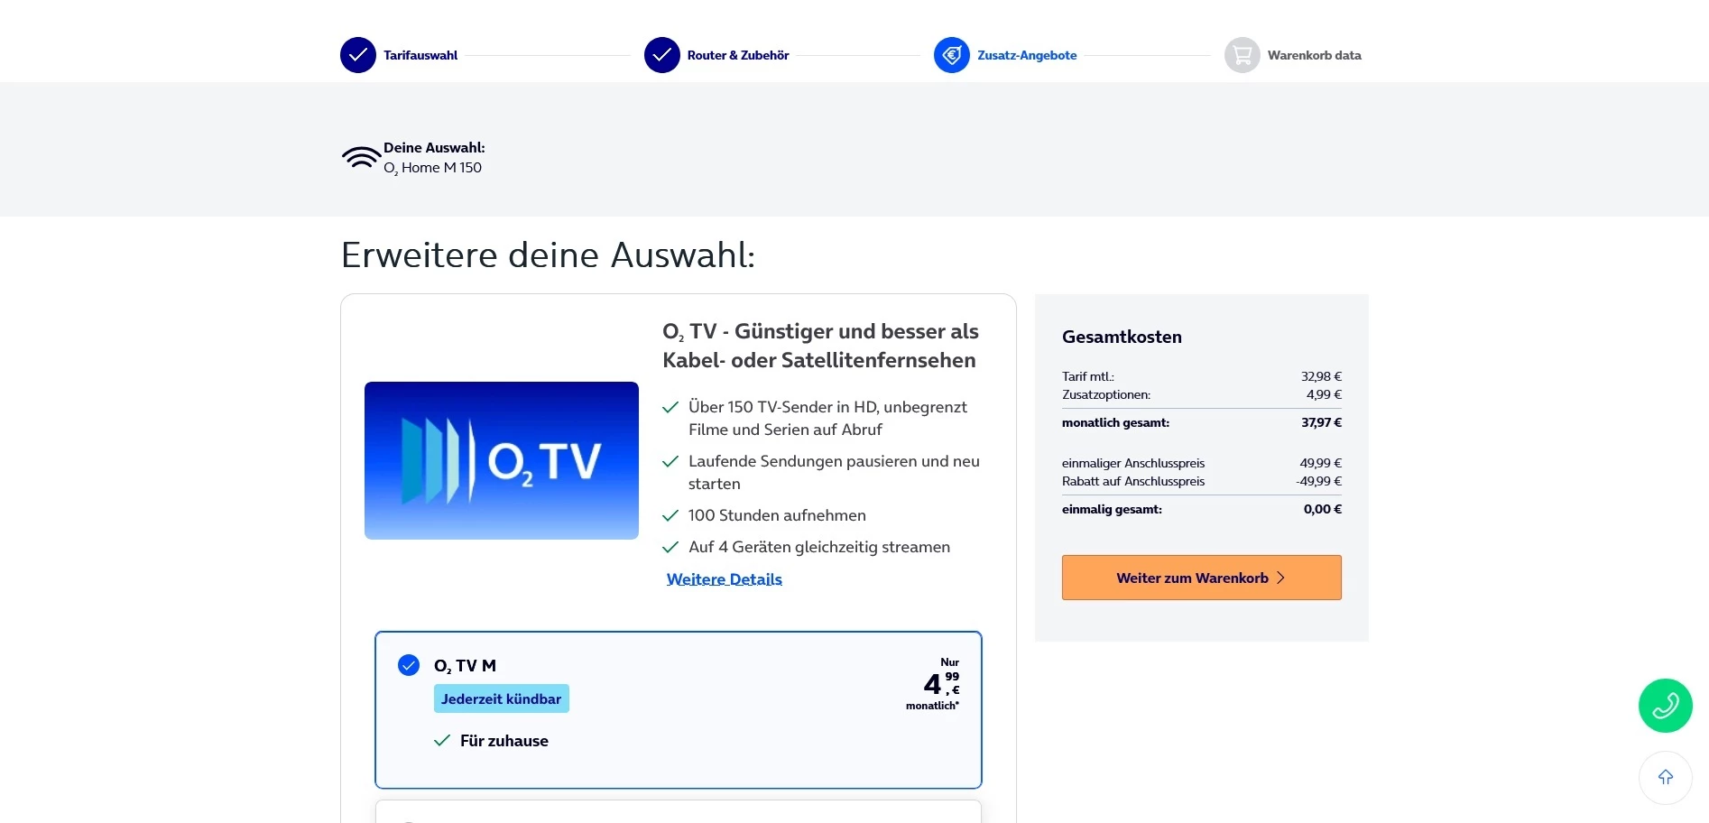
Task: Click the scroll-to-top arrow icon
Action: click(1666, 777)
